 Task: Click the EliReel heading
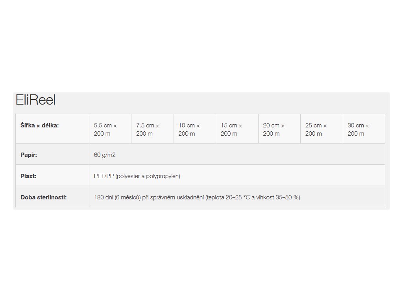pos(35,100)
